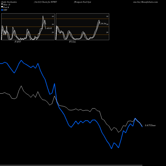Image resolution: width=166 pixels, height=166 pixels.
Task: Select the FAST chart label
Action: pyautogui.click(x=18, y=42)
